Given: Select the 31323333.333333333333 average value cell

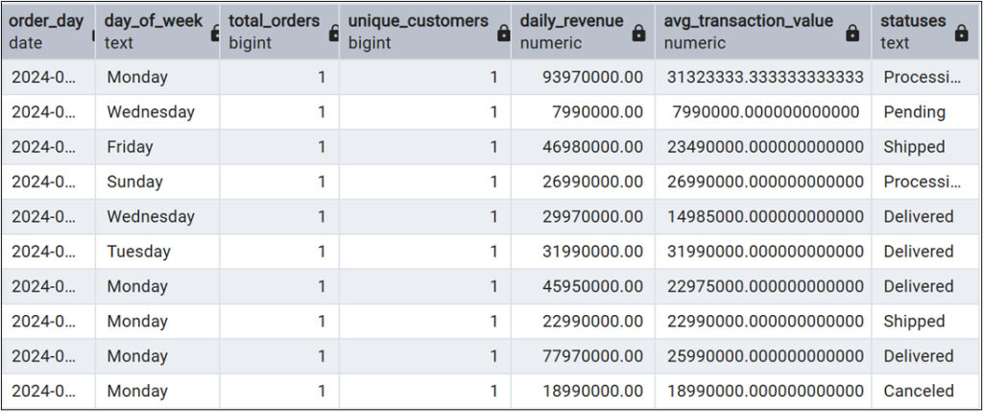Looking at the screenshot, I should tap(765, 77).
